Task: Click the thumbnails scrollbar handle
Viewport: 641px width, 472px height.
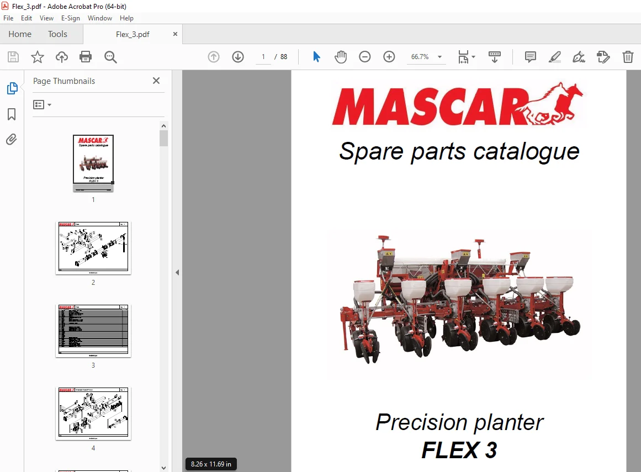Action: click(x=163, y=138)
